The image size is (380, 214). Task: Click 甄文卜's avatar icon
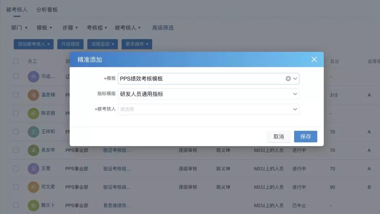click(x=33, y=205)
